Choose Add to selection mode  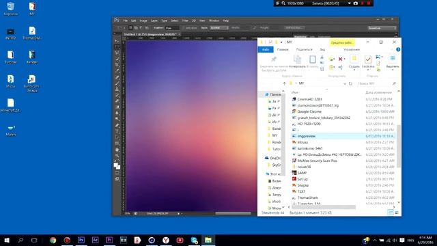136,28
